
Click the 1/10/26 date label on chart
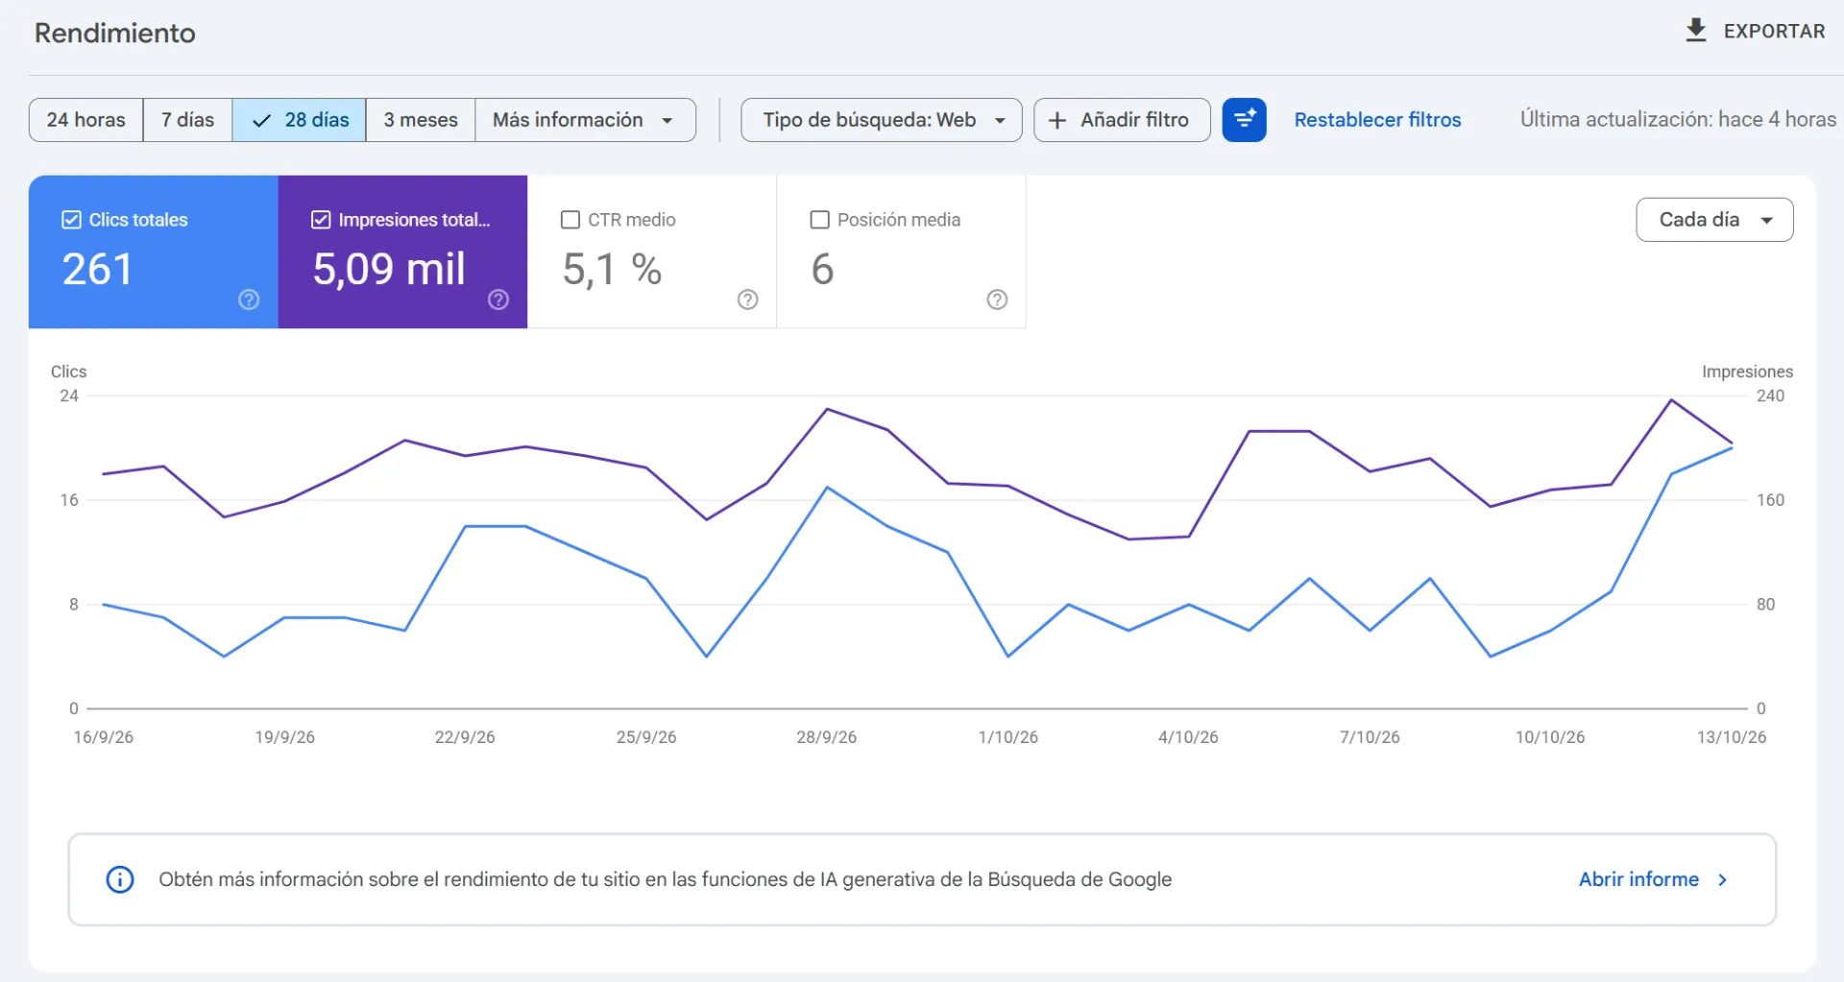click(1008, 737)
